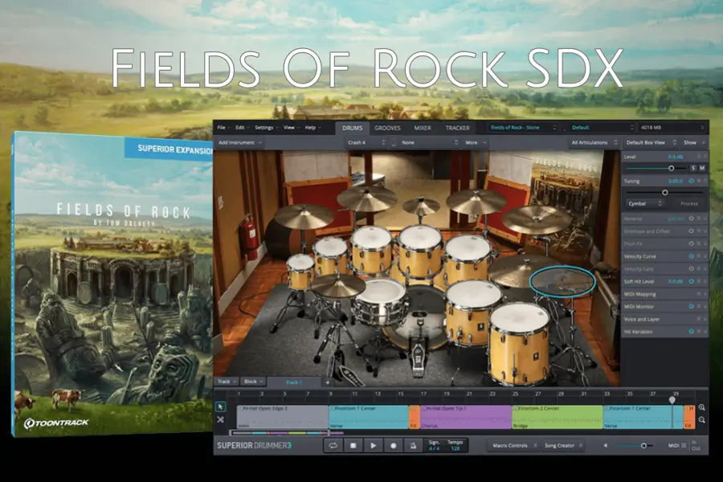Viewport: 723px width, 482px height.
Task: Disable Velocity Curve power button
Action: [x=691, y=256]
